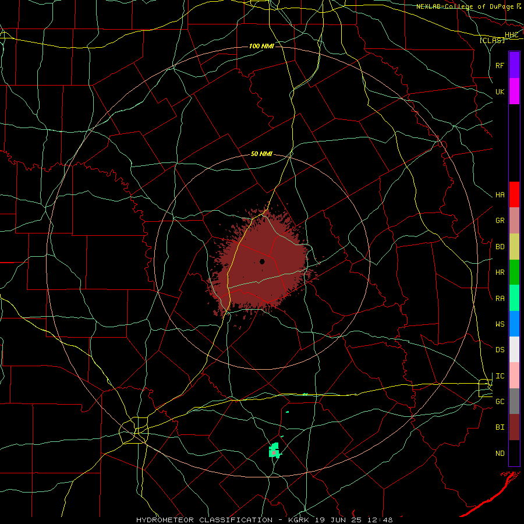Click the UK legend label
The width and height of the screenshot is (524, 524).
tap(500, 92)
